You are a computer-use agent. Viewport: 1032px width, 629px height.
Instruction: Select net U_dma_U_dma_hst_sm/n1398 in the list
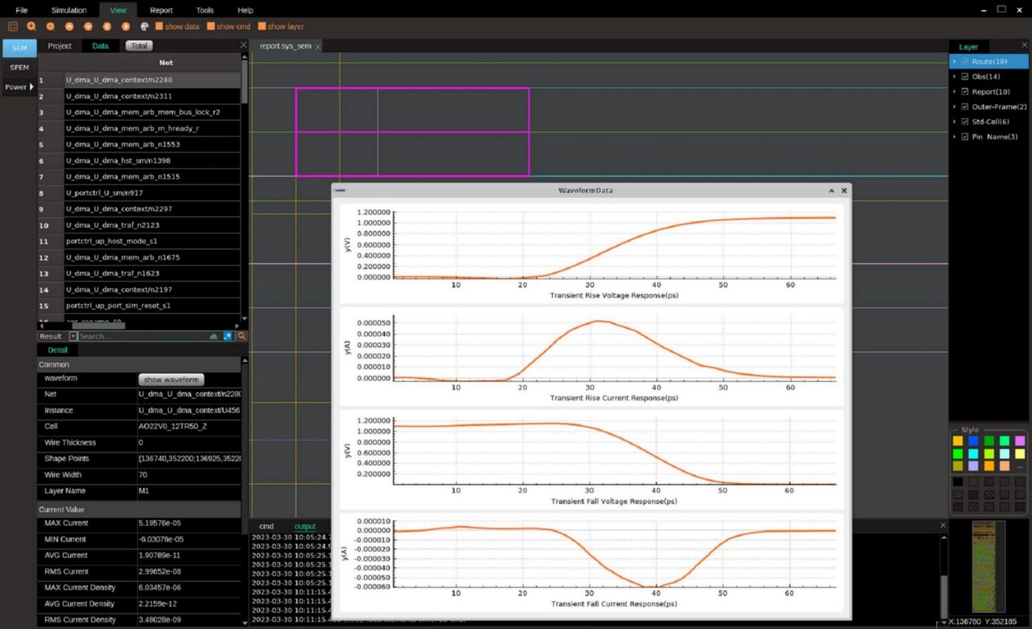click(x=118, y=160)
